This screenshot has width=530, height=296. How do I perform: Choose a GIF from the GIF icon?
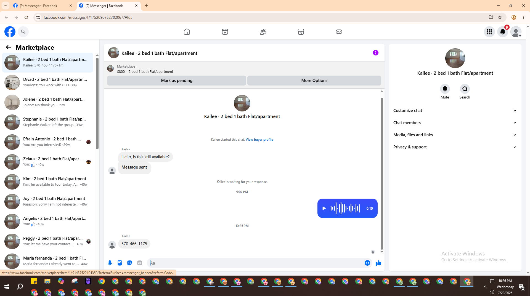coord(140,263)
